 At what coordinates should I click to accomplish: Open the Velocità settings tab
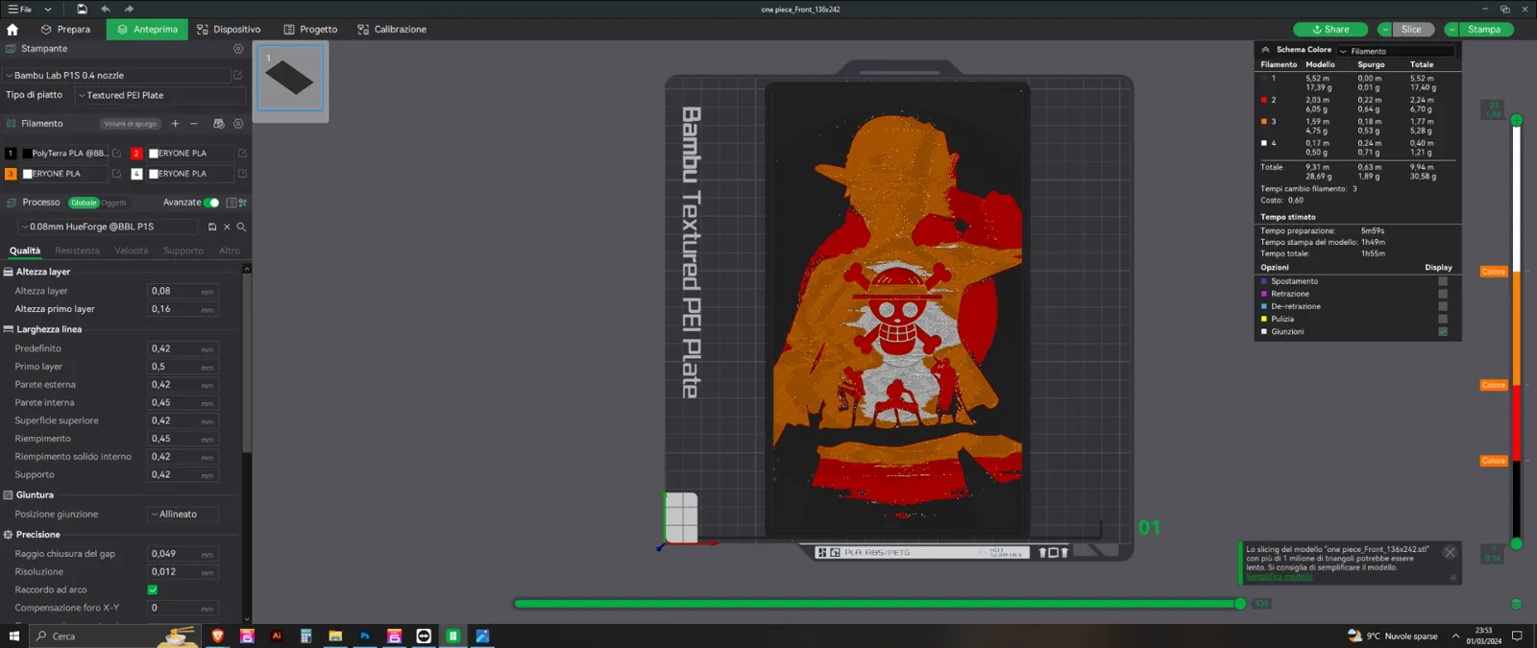pyautogui.click(x=132, y=251)
